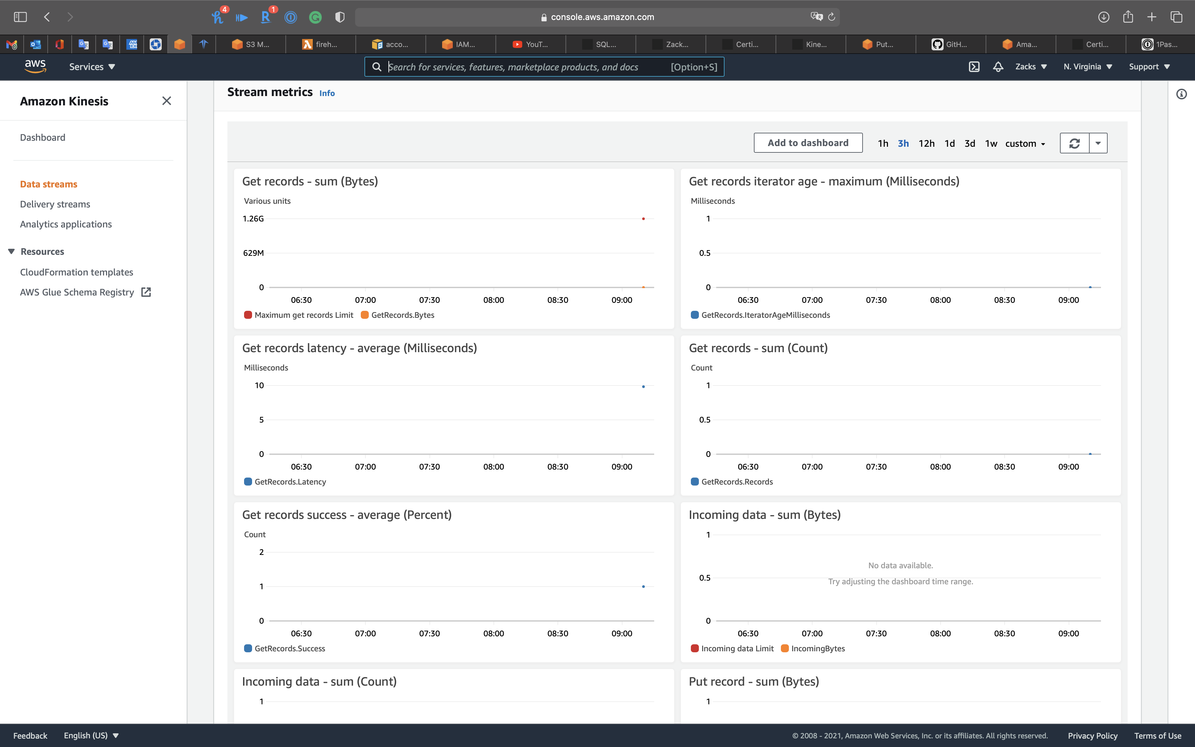1195x747 pixels.
Task: Click Safari's show sidebar icon
Action: pyautogui.click(x=20, y=17)
